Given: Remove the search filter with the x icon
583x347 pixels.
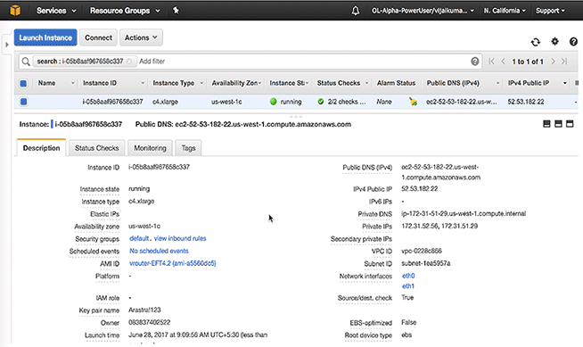Looking at the screenshot, I should pyautogui.click(x=129, y=62).
